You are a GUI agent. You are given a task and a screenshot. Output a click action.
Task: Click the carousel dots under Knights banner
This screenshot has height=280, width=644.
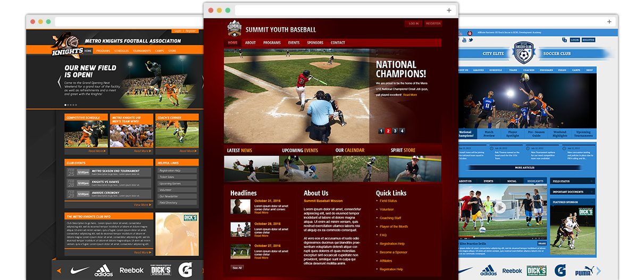[70, 105]
